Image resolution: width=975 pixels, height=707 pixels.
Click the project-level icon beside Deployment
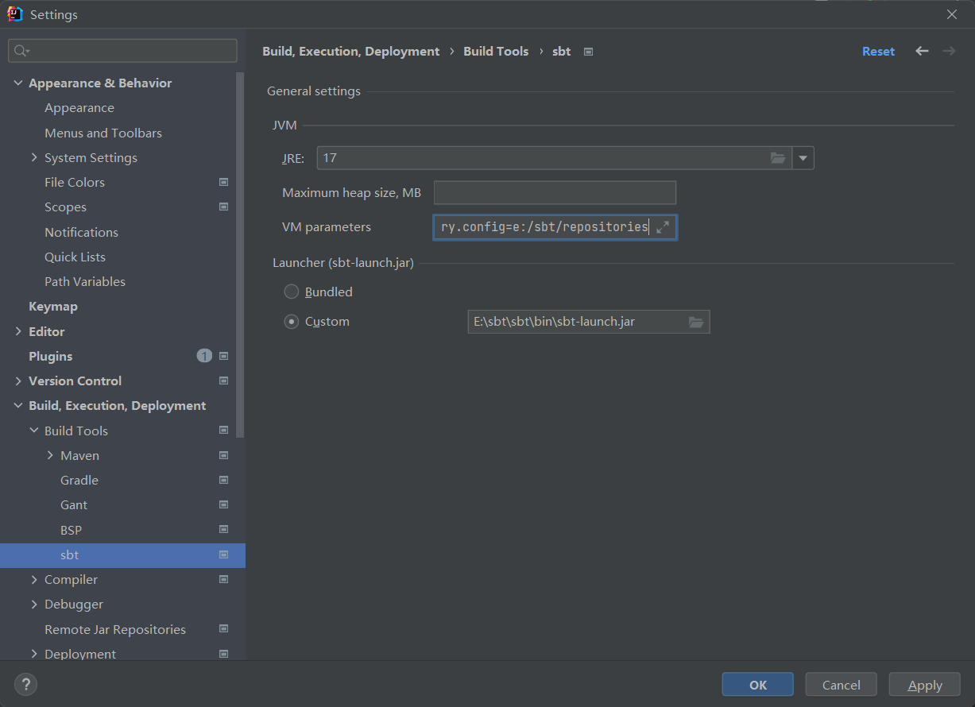[223, 654]
